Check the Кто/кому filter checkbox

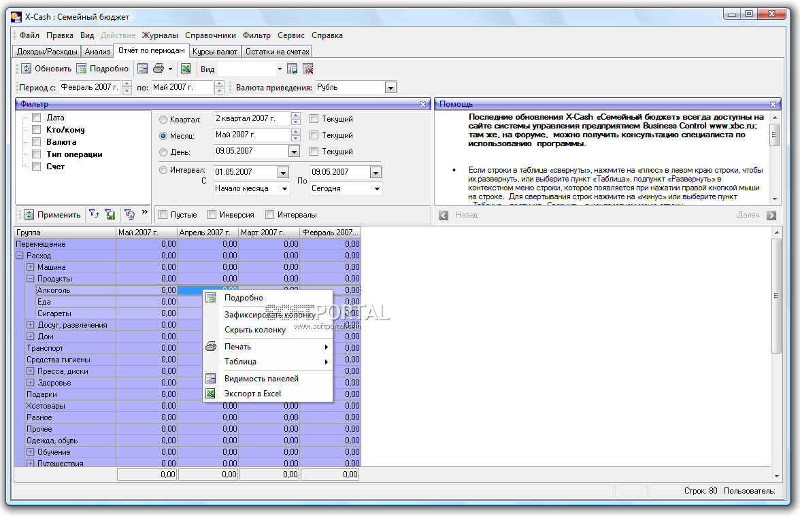(x=37, y=130)
